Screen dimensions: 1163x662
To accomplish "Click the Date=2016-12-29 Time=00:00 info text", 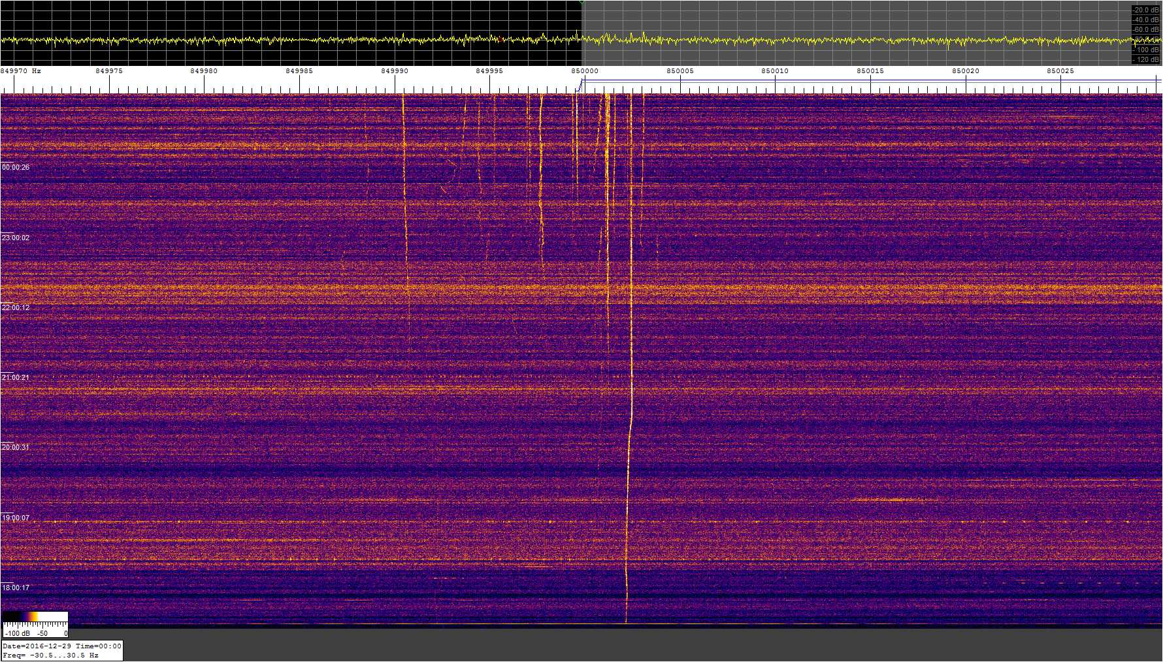I will (x=62, y=646).
